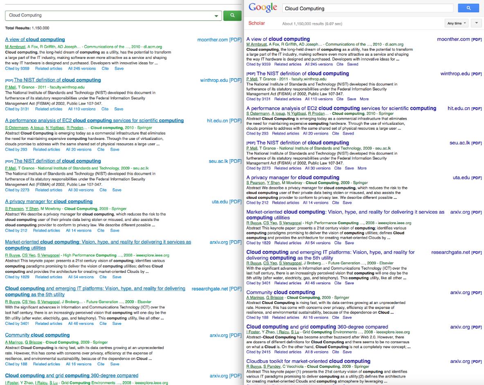Open EC2 performance analysis title in left pane

point(95,120)
